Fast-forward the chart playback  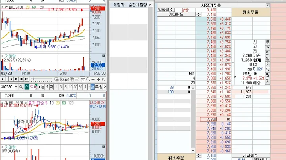click(27, 79)
